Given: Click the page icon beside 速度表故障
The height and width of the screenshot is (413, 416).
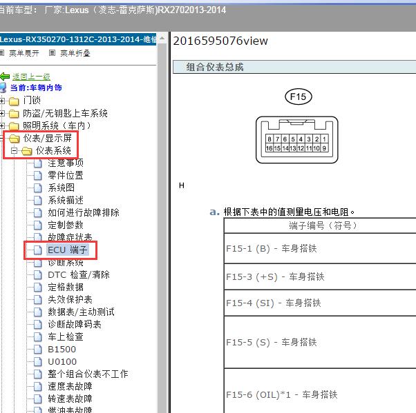Looking at the screenshot, I should click(x=38, y=387).
